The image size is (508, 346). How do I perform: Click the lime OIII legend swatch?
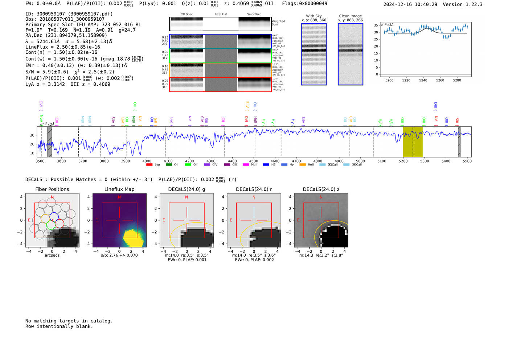[x=188, y=165]
